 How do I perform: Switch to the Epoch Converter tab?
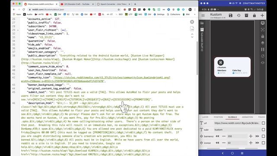[113, 4]
